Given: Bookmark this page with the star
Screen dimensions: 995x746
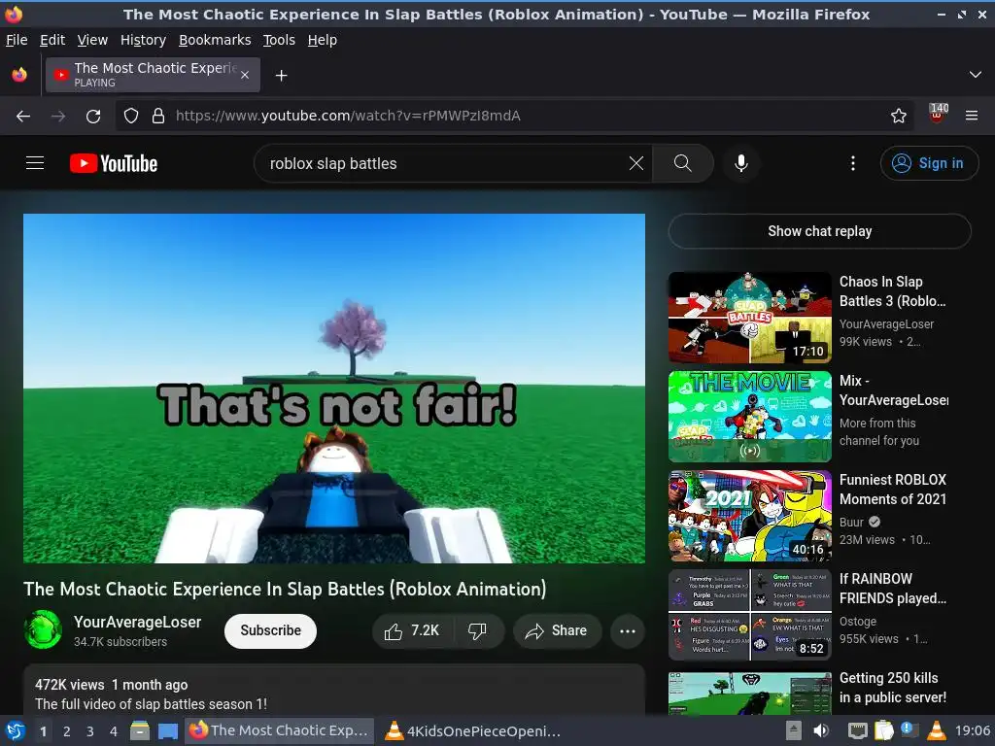Looking at the screenshot, I should click(x=898, y=117).
